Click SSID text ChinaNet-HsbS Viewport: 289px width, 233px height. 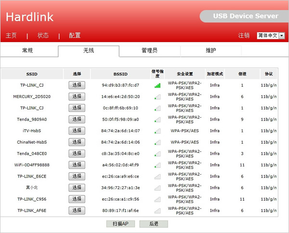click(32, 142)
